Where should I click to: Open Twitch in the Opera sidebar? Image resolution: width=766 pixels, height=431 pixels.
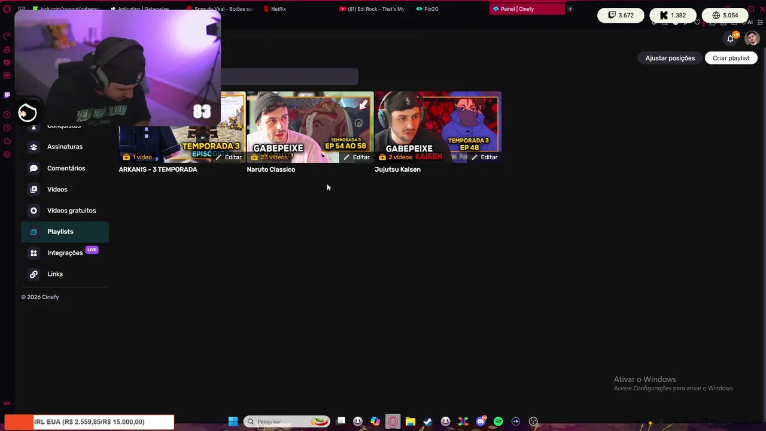point(7,95)
